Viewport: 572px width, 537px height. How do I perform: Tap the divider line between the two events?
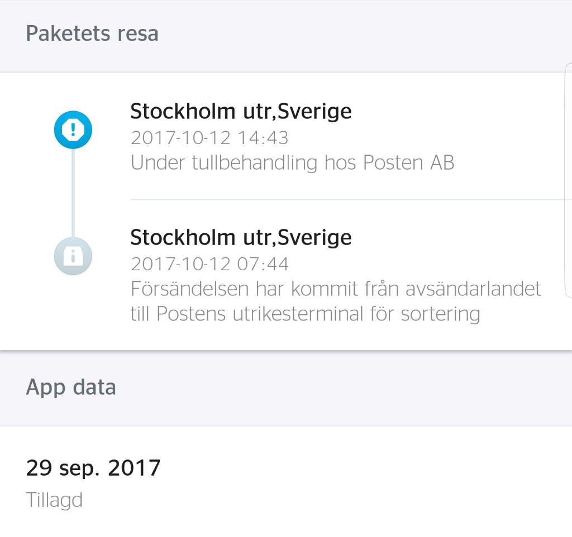(x=346, y=199)
